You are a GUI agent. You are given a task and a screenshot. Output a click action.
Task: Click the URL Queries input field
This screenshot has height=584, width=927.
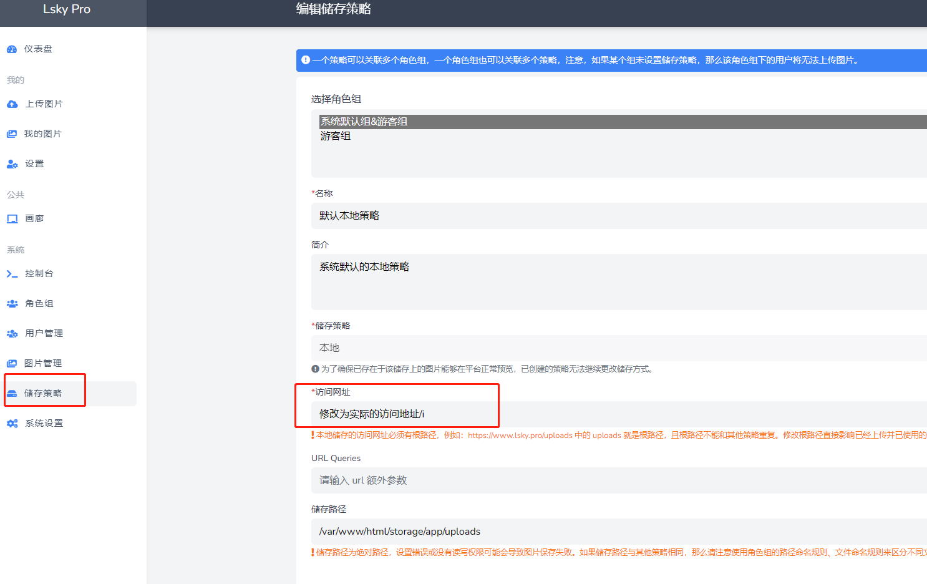[x=618, y=480]
